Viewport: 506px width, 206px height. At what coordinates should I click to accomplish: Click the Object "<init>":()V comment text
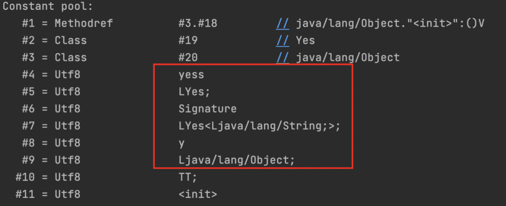pos(390,23)
